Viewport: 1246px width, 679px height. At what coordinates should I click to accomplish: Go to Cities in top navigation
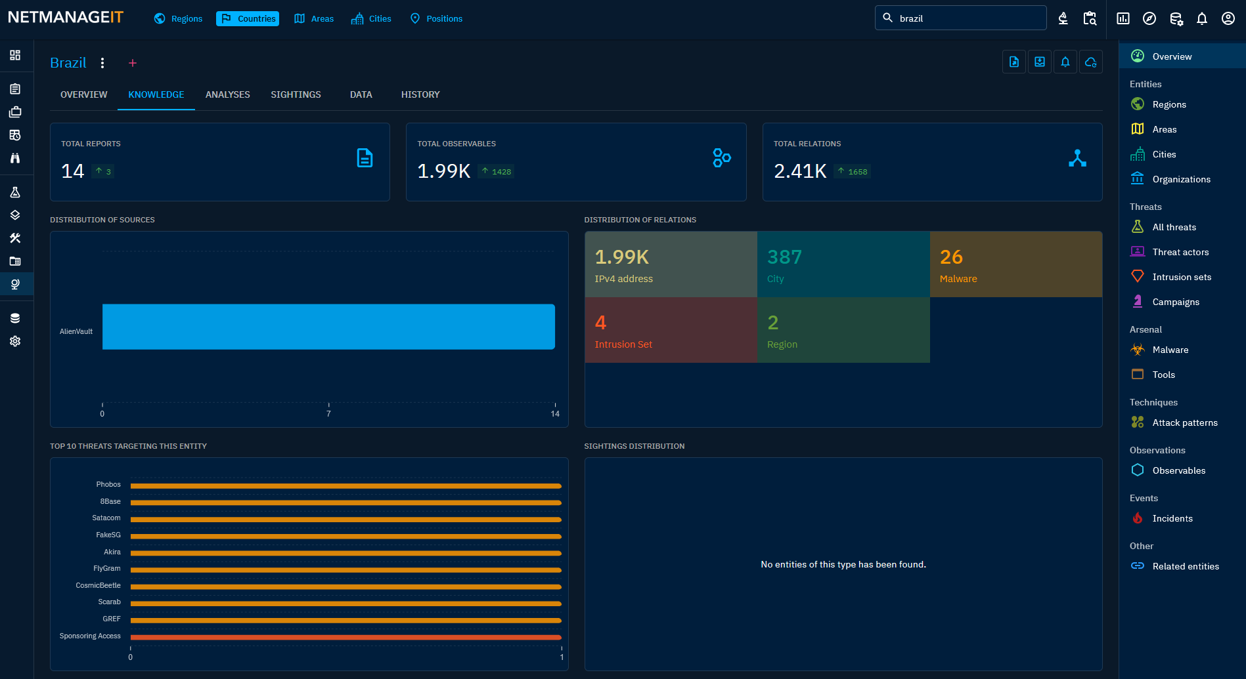pyautogui.click(x=371, y=18)
